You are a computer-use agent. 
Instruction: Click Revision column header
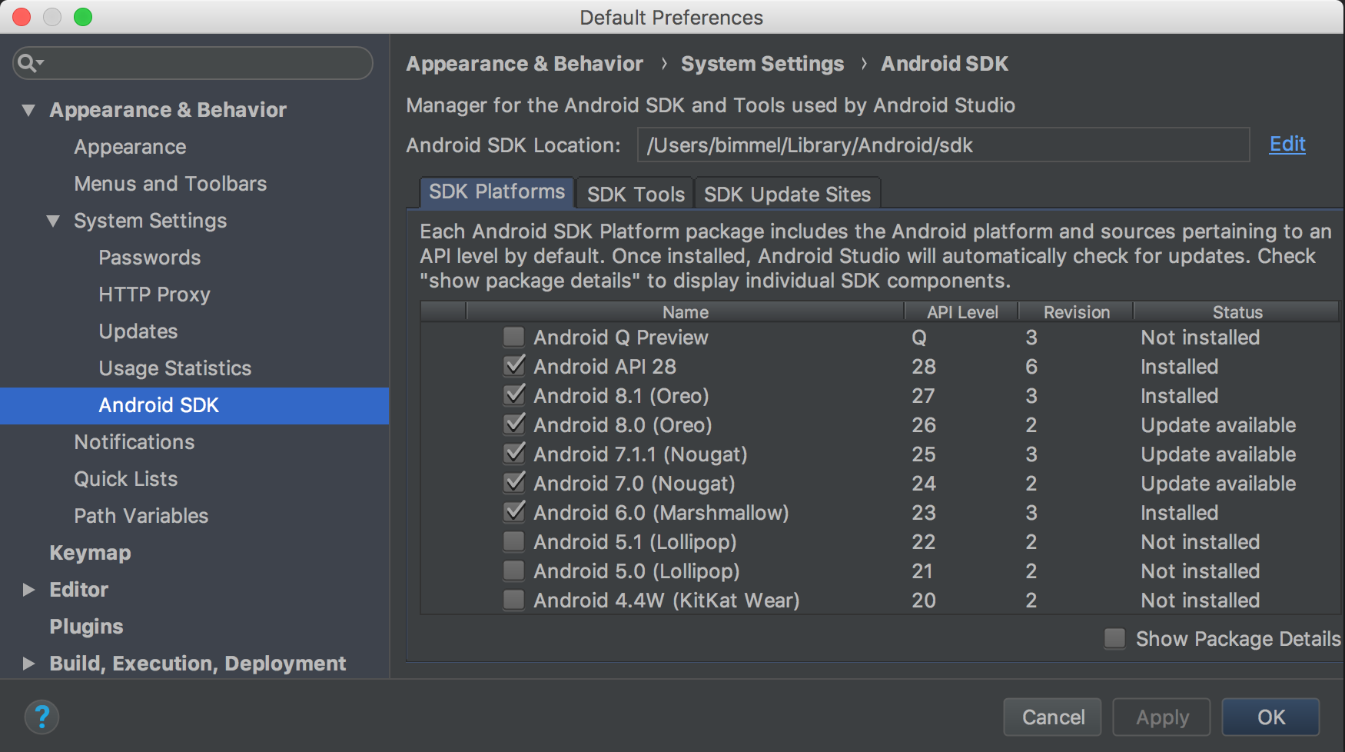[x=1076, y=311]
